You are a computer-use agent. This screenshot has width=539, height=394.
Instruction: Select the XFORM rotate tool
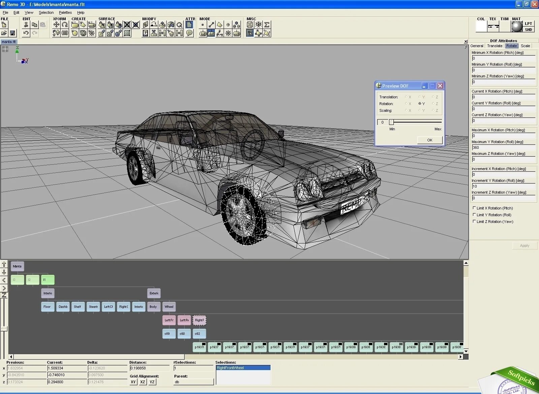pyautogui.click(x=65, y=25)
